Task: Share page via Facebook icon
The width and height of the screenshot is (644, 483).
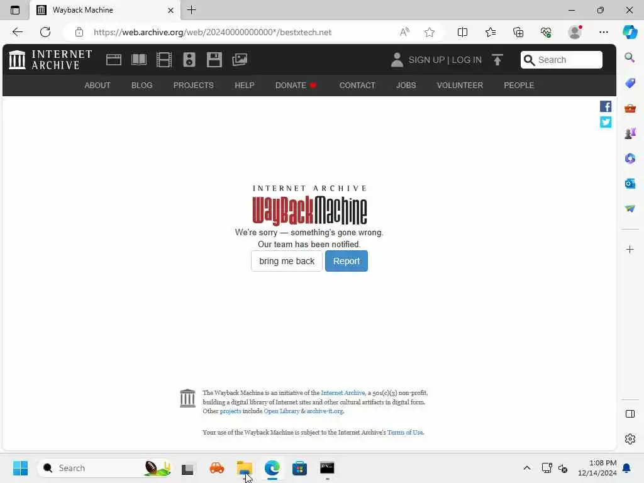Action: (606, 106)
